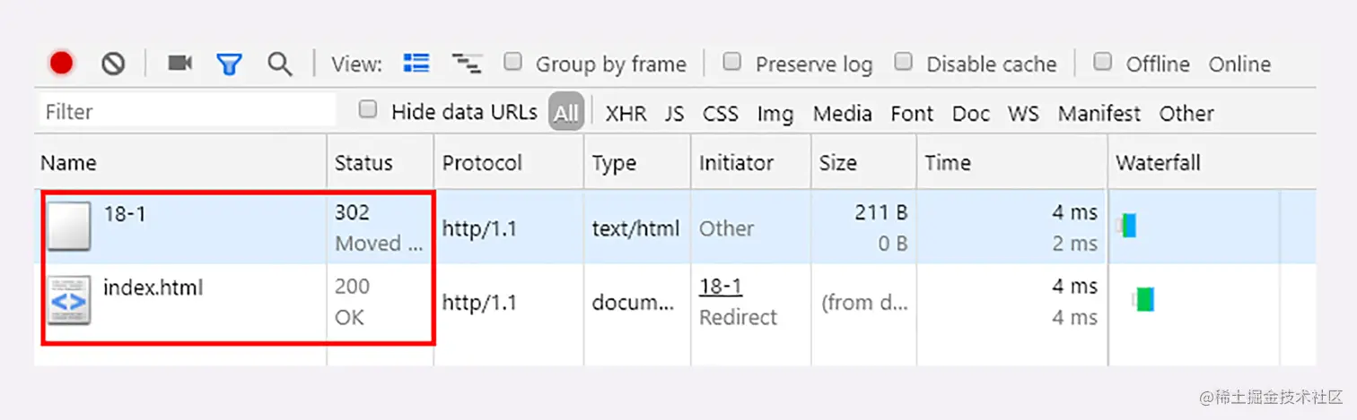1357x420 pixels.
Task: Enable the Preserve log checkbox
Action: [732, 62]
